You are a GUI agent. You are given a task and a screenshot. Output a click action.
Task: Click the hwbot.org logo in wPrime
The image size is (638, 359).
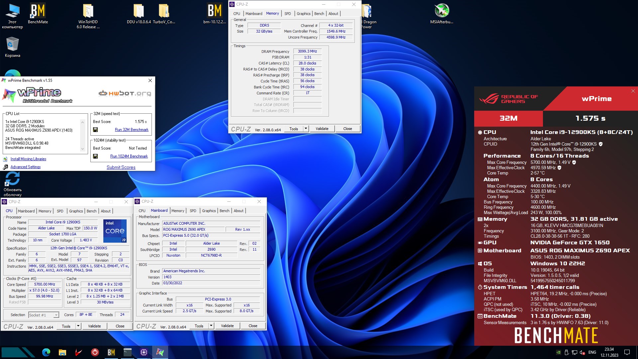pos(125,93)
